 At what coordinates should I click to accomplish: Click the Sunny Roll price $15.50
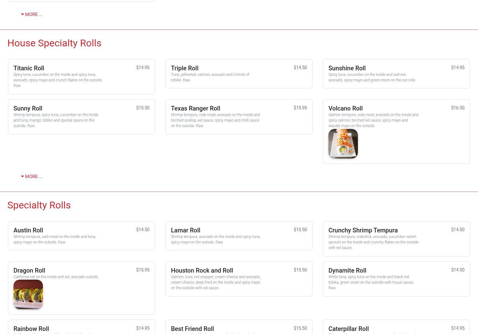pyautogui.click(x=143, y=108)
